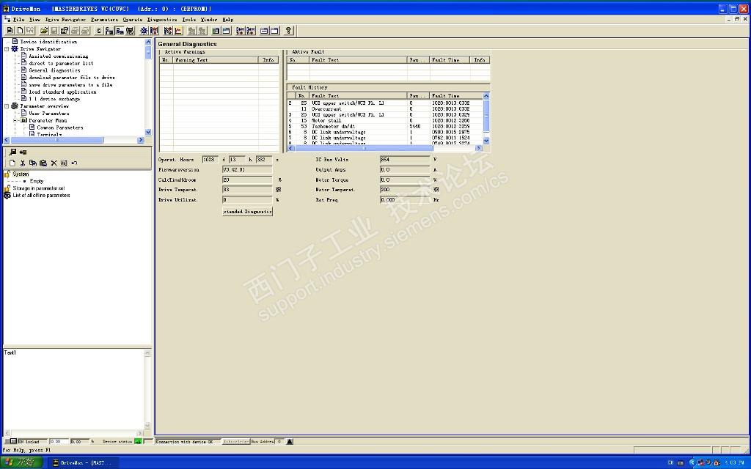Click the arrow-to-box icon above the System tree

(x=23, y=152)
